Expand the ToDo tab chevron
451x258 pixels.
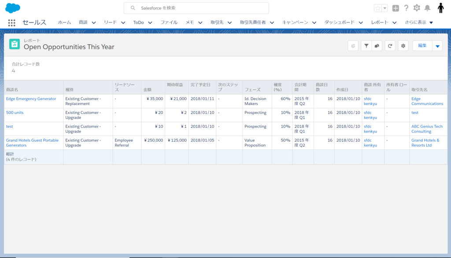pos(150,23)
